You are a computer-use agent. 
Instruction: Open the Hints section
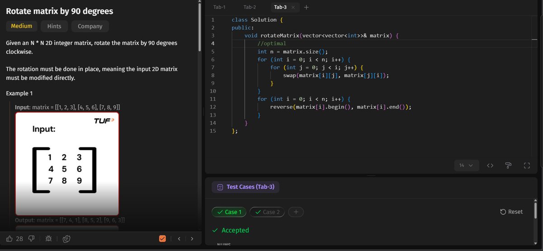click(x=54, y=26)
